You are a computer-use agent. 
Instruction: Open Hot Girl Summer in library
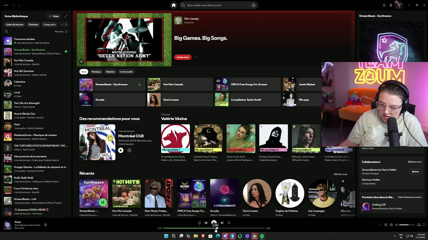pos(36,73)
